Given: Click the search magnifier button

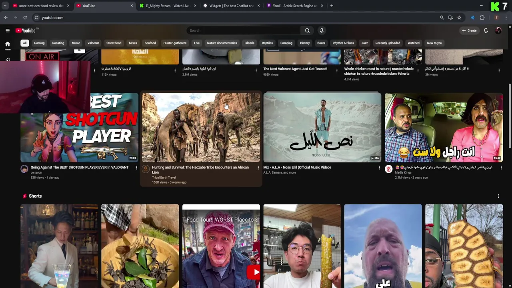Looking at the screenshot, I should tap(307, 30).
